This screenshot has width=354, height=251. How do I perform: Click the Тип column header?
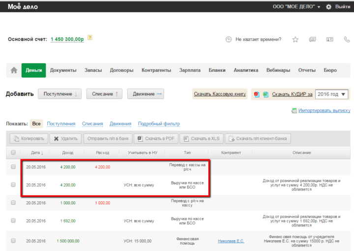[187, 153]
